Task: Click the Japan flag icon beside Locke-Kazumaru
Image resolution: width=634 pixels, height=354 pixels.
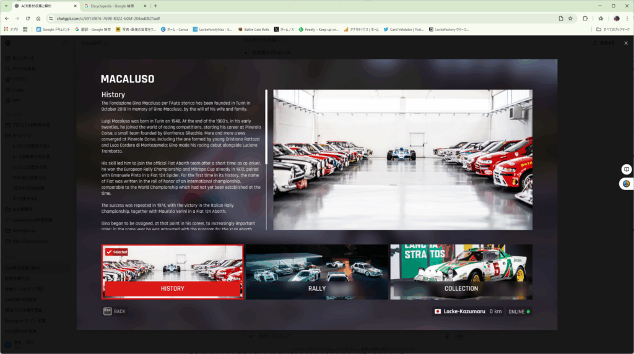Action: [x=438, y=311]
